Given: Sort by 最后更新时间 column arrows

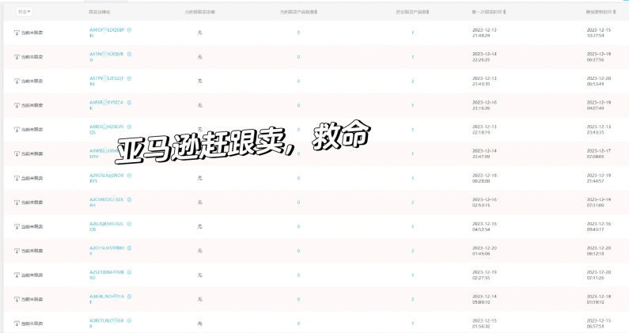Looking at the screenshot, I should (615, 12).
